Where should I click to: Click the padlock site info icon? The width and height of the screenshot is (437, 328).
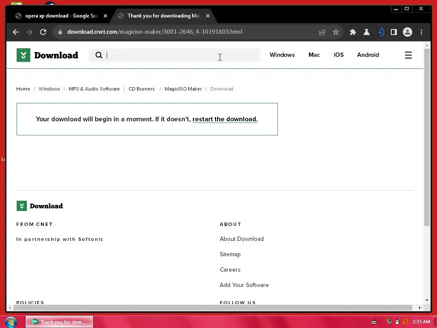coord(60,32)
